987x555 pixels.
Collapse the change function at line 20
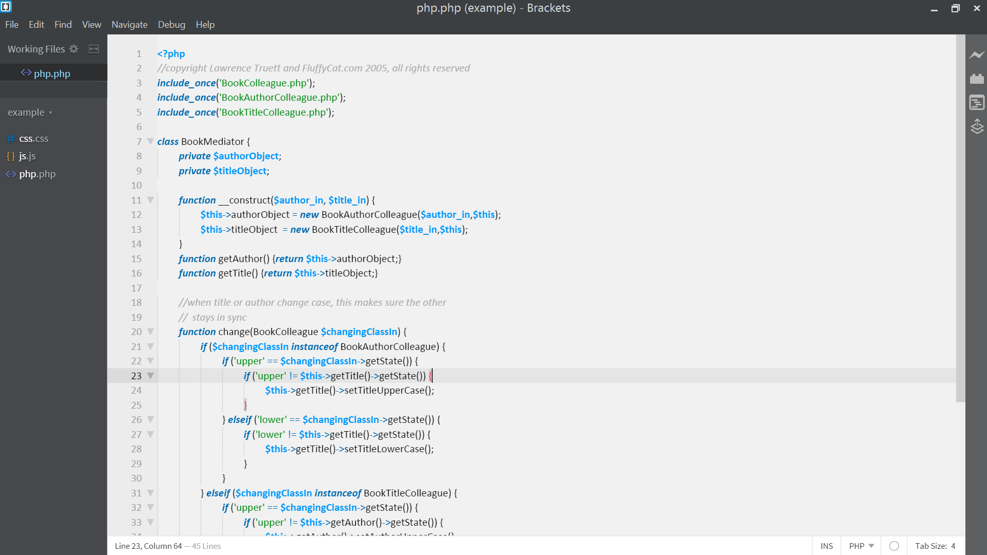pos(150,331)
